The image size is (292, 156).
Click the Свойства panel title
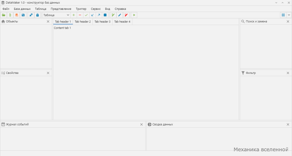(12, 73)
